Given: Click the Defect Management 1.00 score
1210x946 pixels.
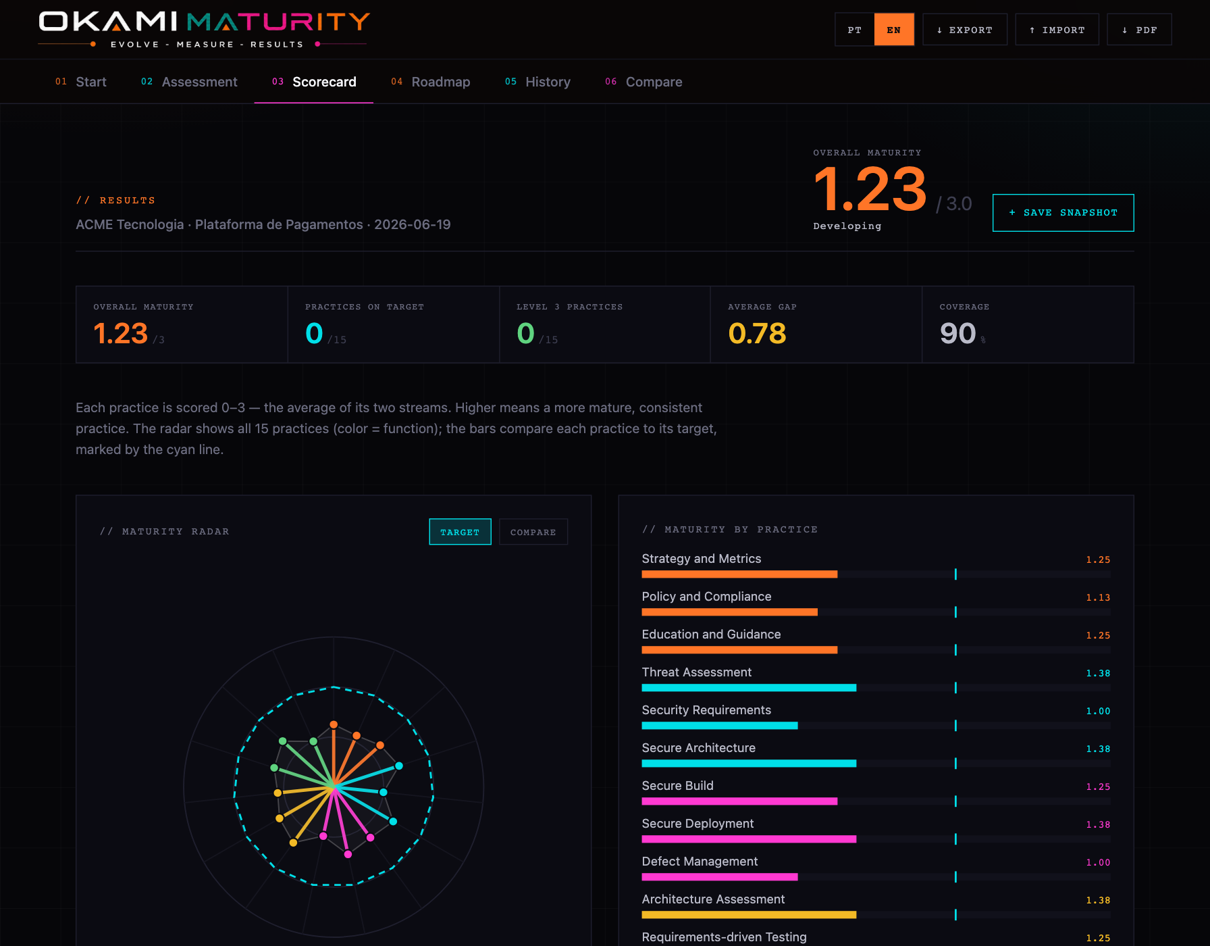Looking at the screenshot, I should [1098, 862].
